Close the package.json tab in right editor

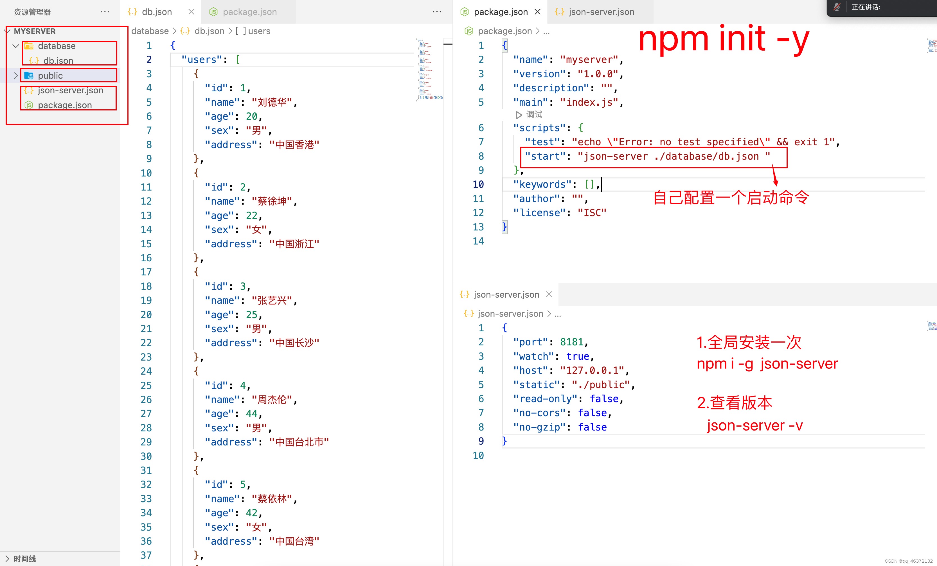point(537,12)
